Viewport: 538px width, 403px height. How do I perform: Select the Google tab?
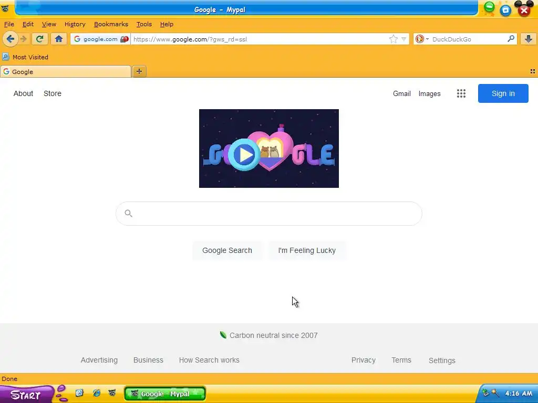click(66, 71)
